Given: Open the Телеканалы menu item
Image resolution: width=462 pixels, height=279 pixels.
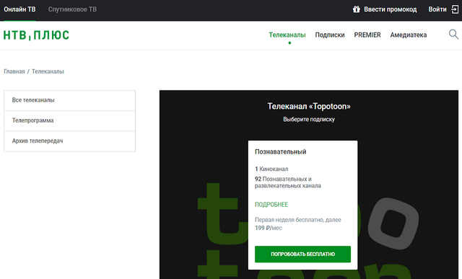Looking at the screenshot, I should click(x=287, y=35).
